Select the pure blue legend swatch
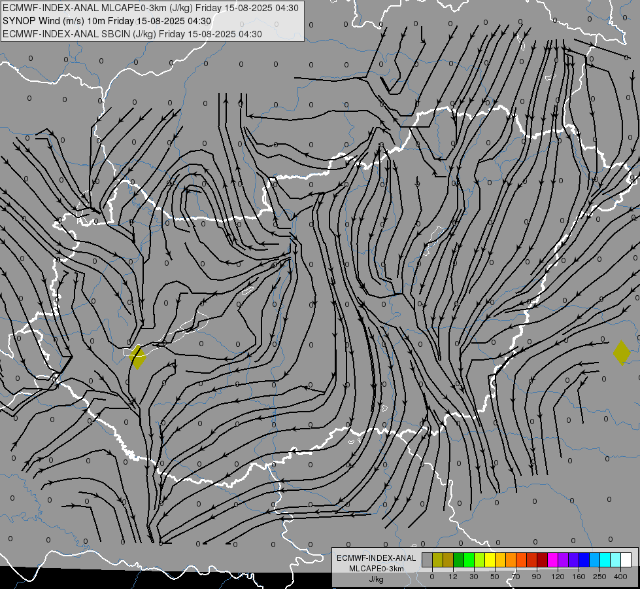640x589 pixels. (584, 560)
